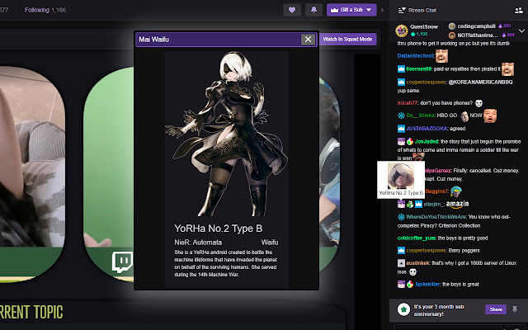Viewport: 528px width, 330px height.
Task: Click NOTfaithanima's leaderboard avatar
Action: [x=452, y=35]
